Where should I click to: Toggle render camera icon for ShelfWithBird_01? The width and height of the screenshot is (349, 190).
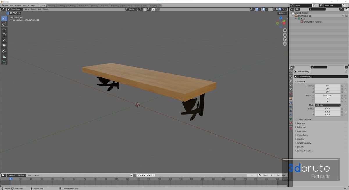tap(346, 16)
